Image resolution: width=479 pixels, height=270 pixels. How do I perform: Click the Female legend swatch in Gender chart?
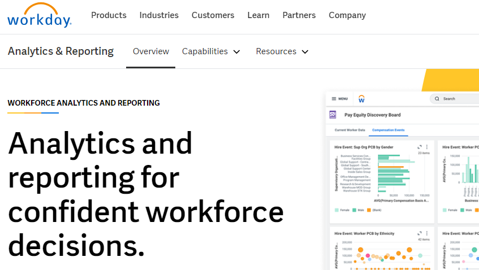click(x=336, y=210)
